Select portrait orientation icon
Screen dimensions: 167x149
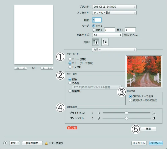(96, 42)
